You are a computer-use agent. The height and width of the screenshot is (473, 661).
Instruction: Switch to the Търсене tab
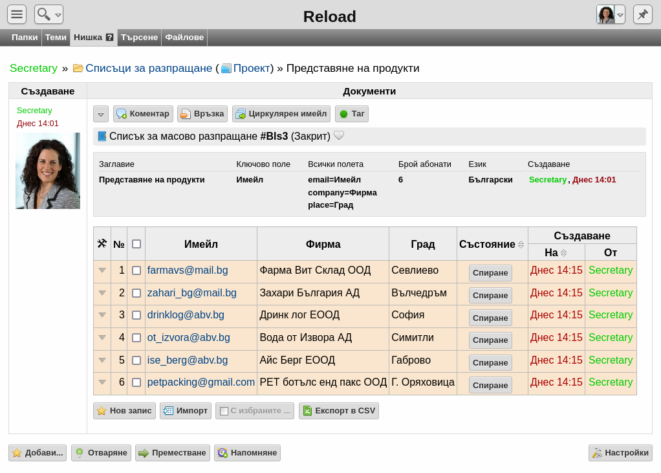coord(139,37)
